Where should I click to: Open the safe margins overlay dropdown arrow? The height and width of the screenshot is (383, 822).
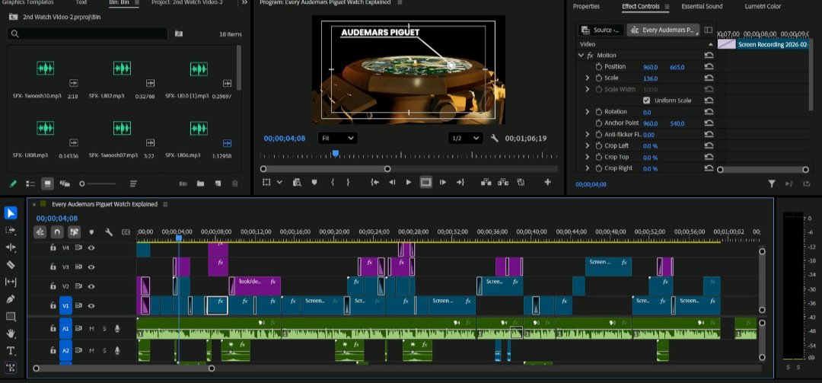[x=279, y=182]
